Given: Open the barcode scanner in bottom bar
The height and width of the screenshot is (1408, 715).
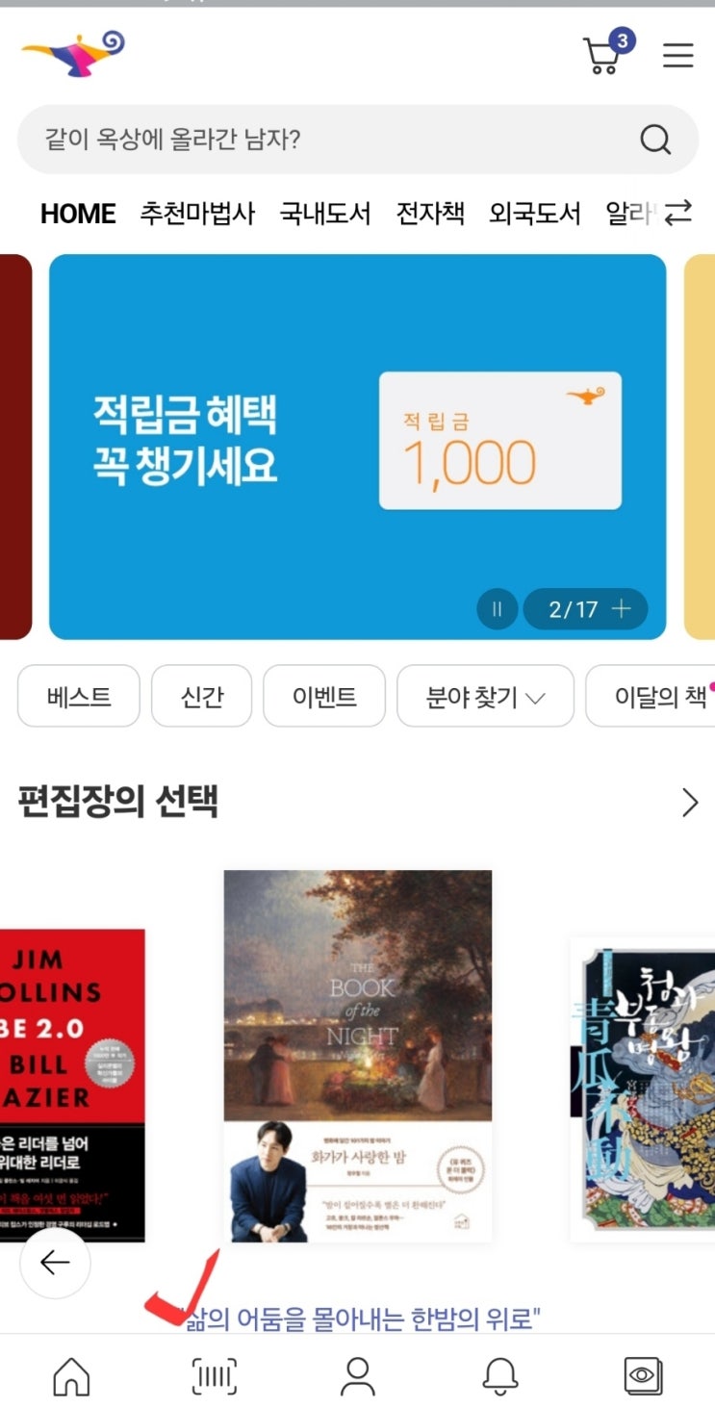Looking at the screenshot, I should [215, 1376].
